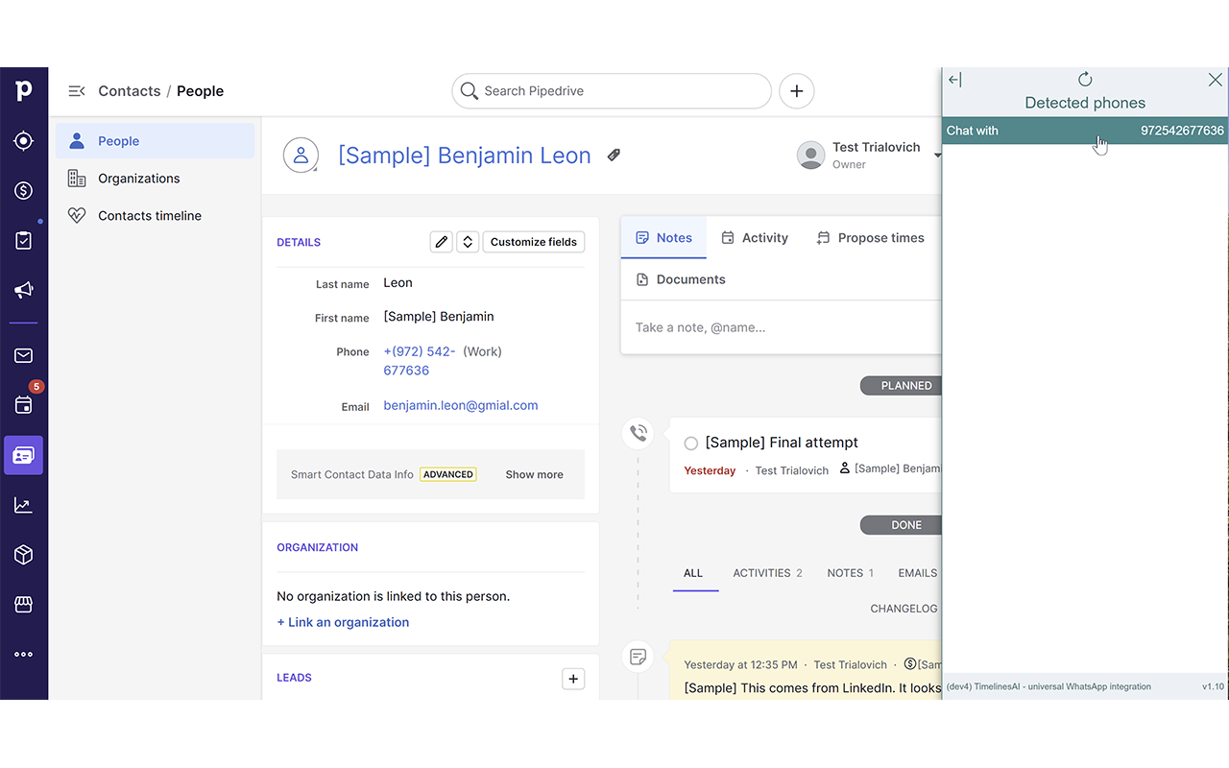Edit details using the pencil icon
This screenshot has height=768, width=1229.
pos(441,241)
